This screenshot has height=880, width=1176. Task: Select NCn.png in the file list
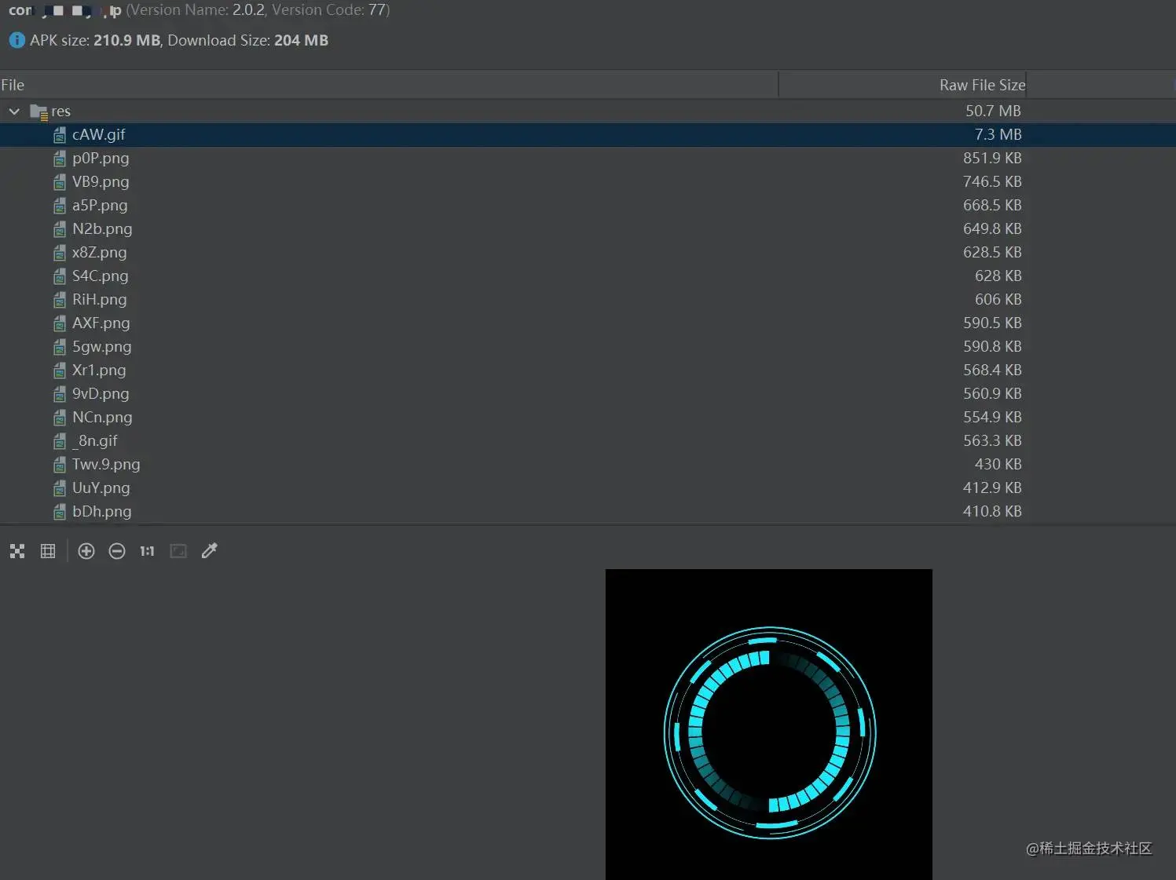[x=102, y=417]
